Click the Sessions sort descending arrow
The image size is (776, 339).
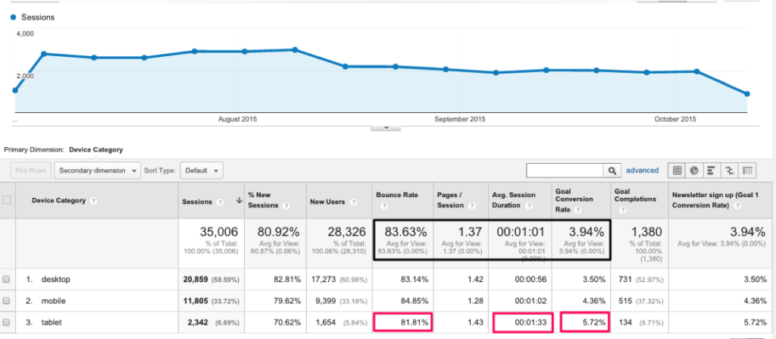point(239,201)
